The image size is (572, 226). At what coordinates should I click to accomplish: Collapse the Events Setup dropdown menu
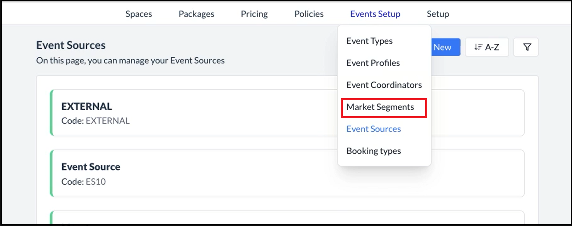375,14
